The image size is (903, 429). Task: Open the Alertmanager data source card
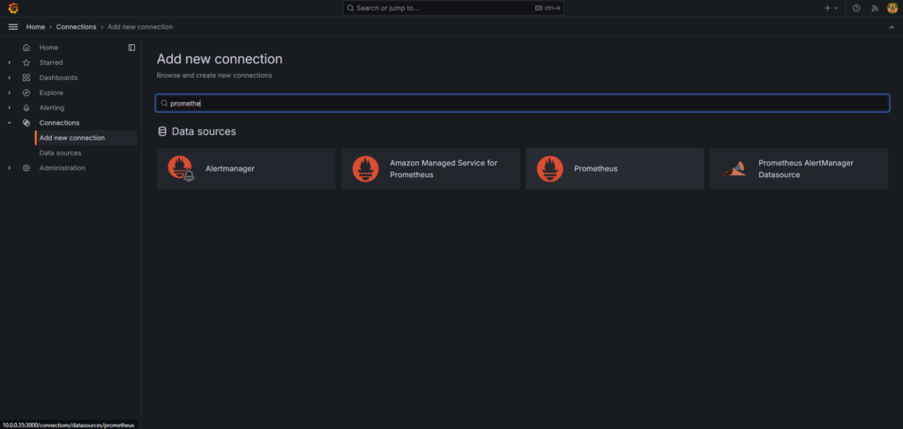pyautogui.click(x=246, y=169)
